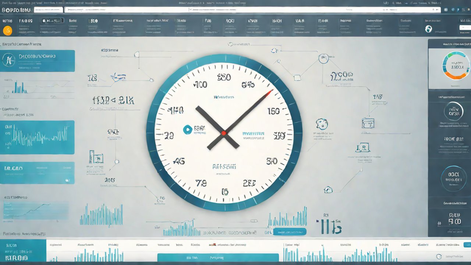
Task: Click the short search field at top left
Action: coord(48,10)
